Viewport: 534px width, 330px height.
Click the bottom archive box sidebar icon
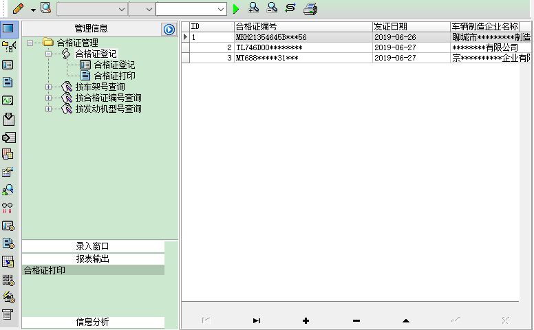point(8,315)
